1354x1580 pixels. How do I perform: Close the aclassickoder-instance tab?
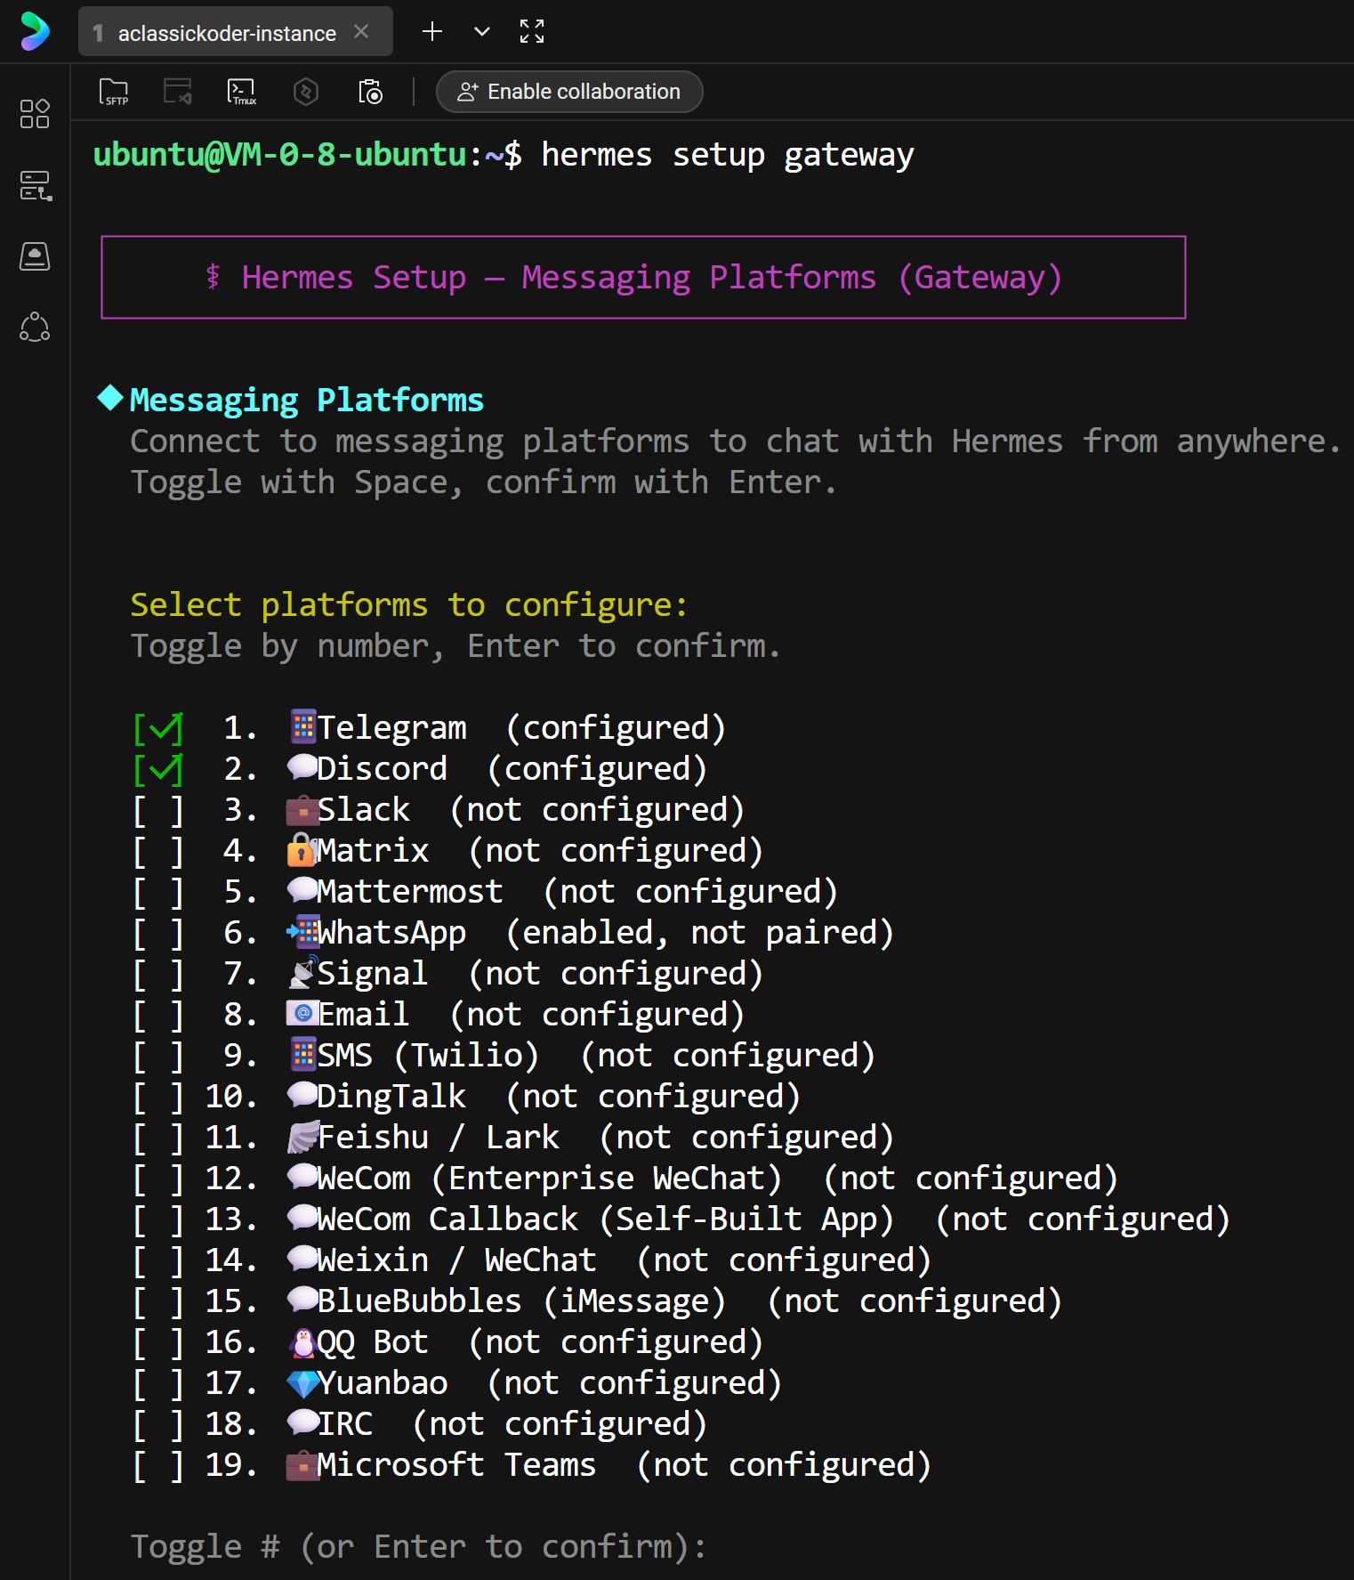click(361, 31)
